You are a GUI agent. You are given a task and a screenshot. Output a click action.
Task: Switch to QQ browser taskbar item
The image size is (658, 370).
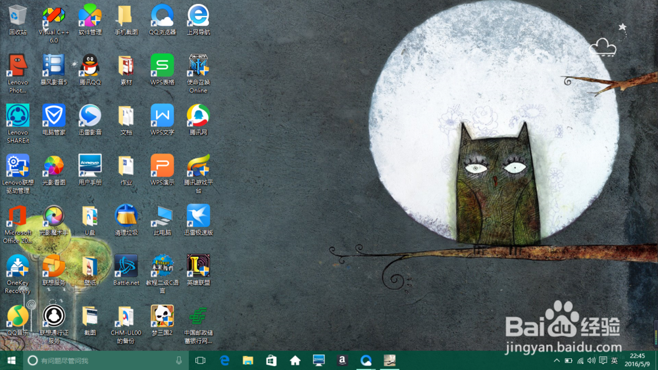pos(366,360)
